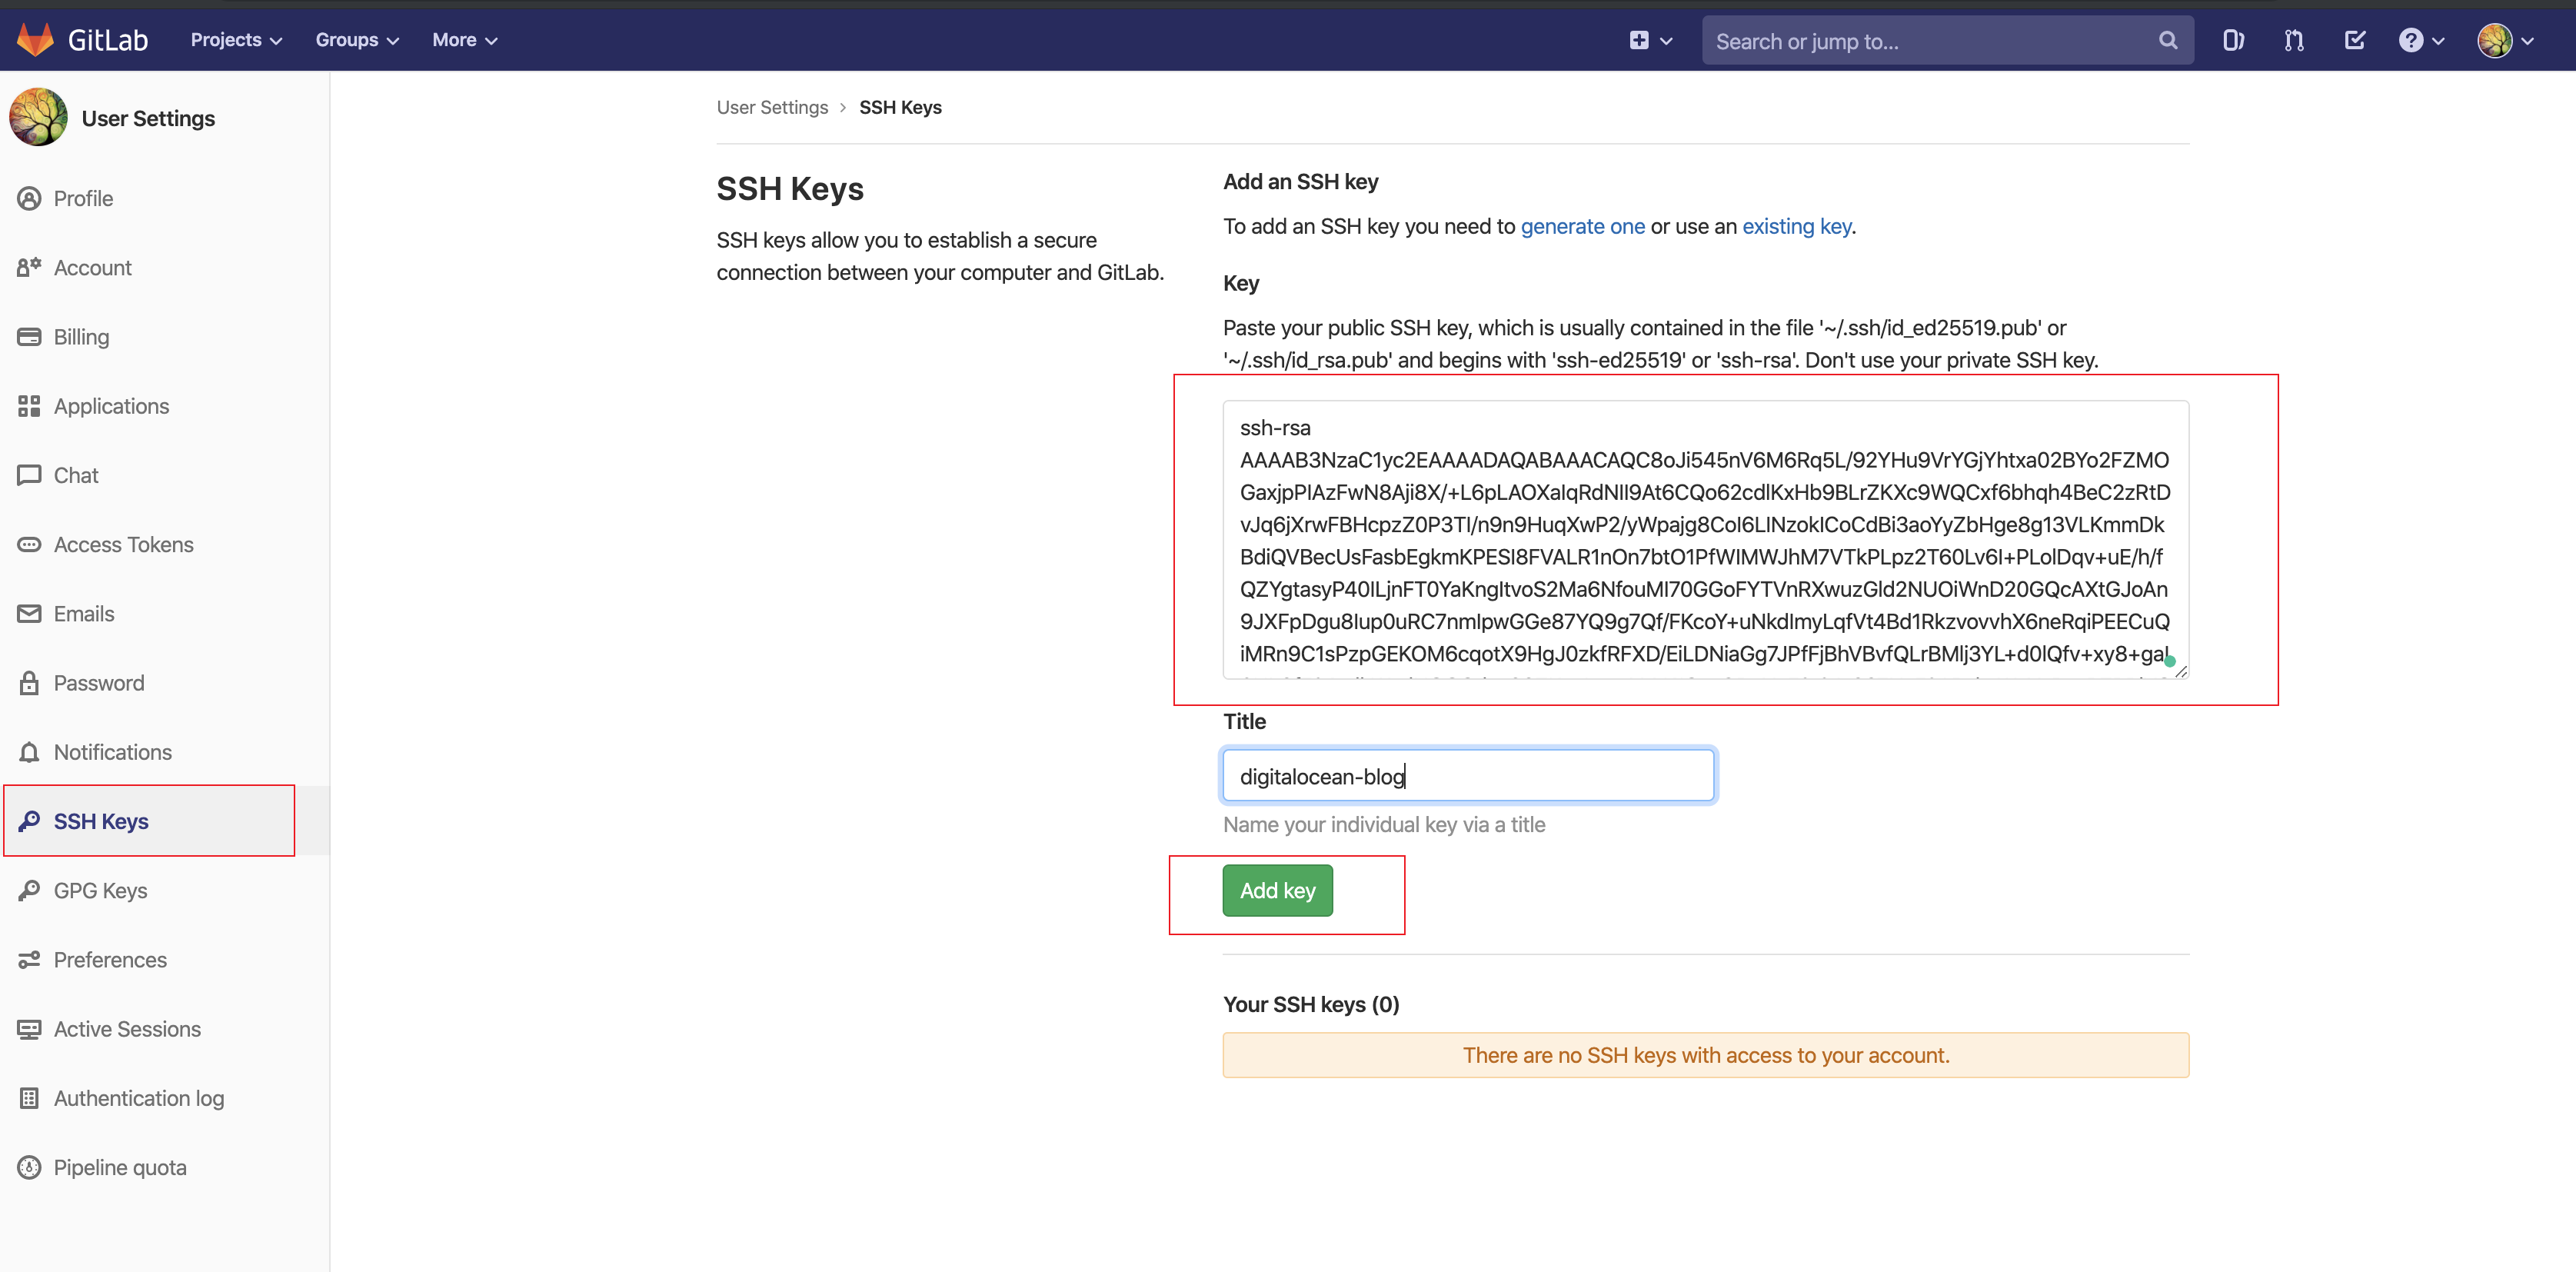
Task: Expand the new item plus dropdown
Action: 1650,40
